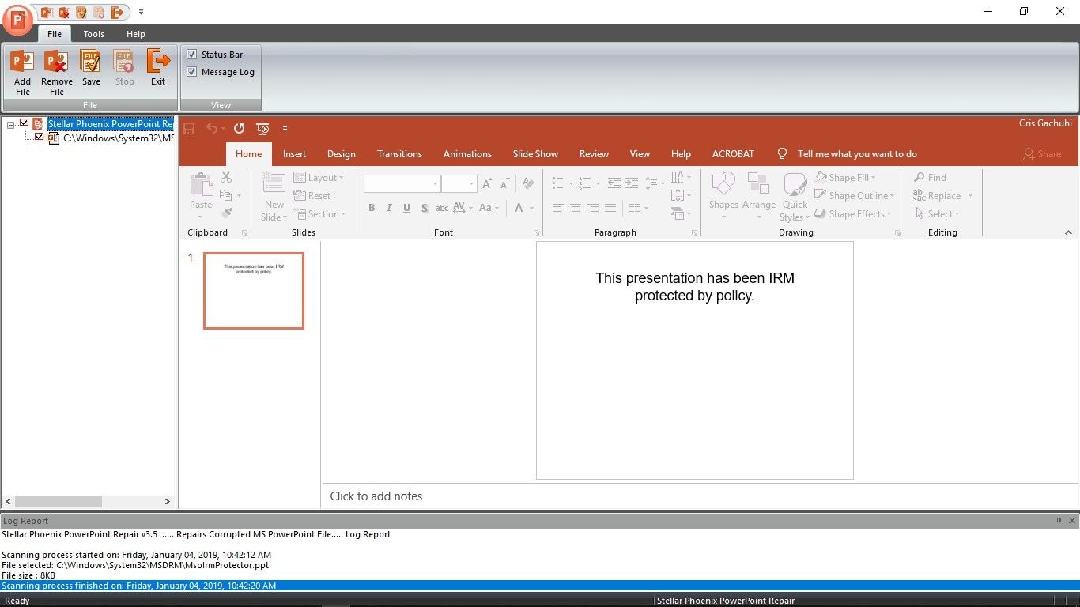Click the scissors Cut icon

tap(226, 177)
